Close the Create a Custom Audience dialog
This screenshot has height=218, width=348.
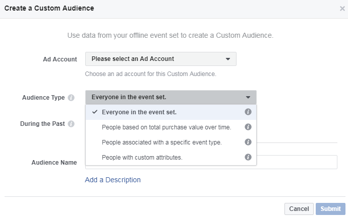pyautogui.click(x=342, y=9)
